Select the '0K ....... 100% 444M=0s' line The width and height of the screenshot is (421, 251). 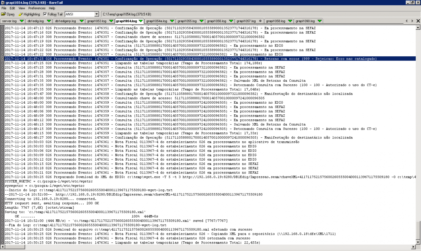tap(86, 216)
